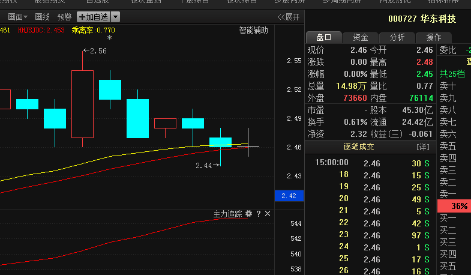The height and width of the screenshot is (275, 471).
Task: Click the 换手 value 0.61%
Action: pyautogui.click(x=355, y=122)
